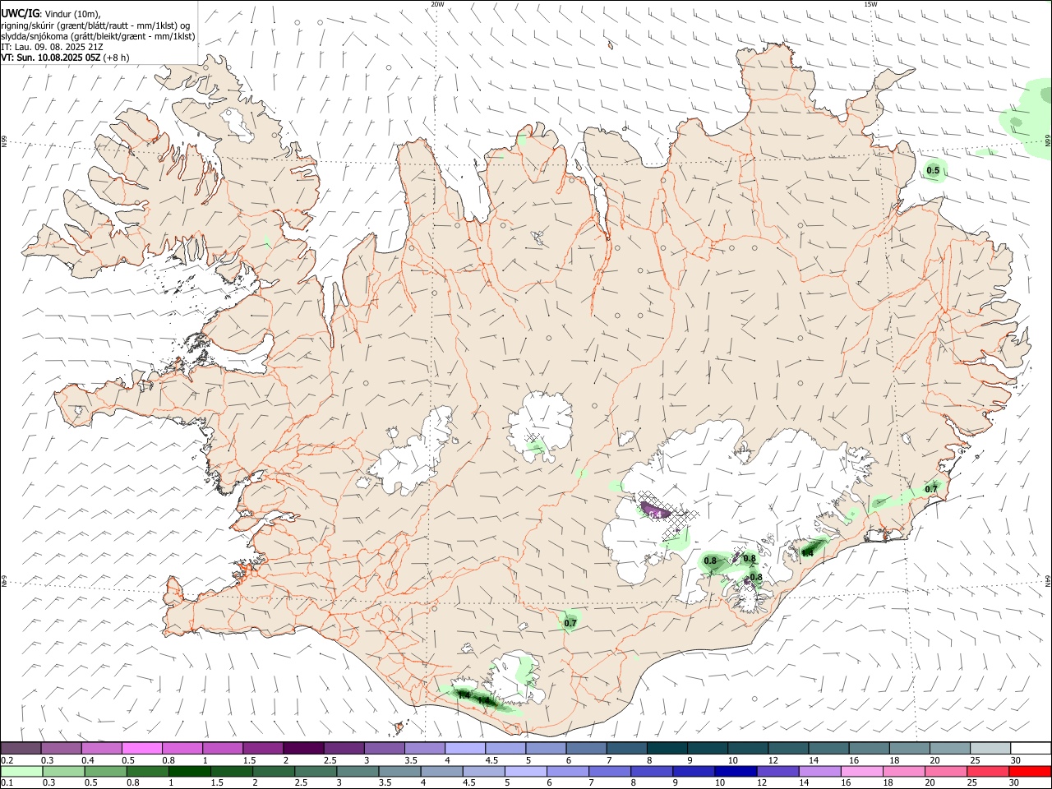Click the '0.1' number under the lower legend

pyautogui.click(x=7, y=783)
